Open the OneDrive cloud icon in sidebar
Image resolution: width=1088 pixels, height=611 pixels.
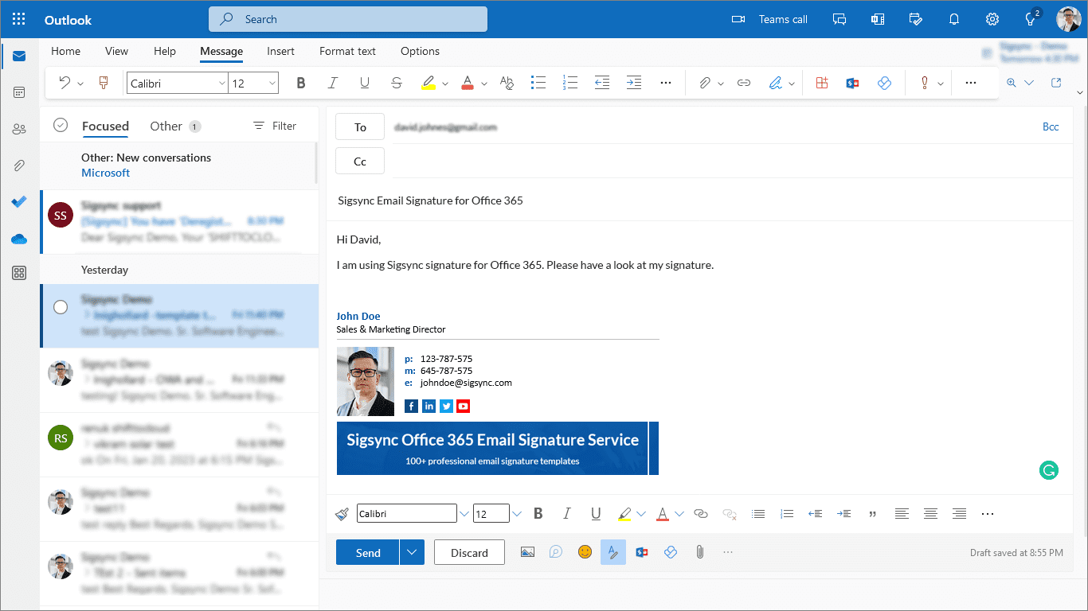(x=19, y=239)
